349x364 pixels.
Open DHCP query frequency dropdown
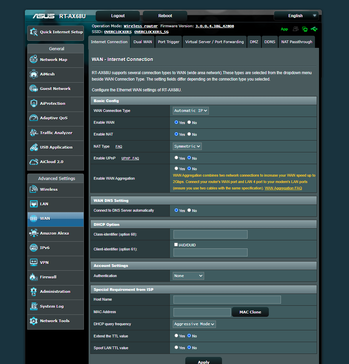194,324
